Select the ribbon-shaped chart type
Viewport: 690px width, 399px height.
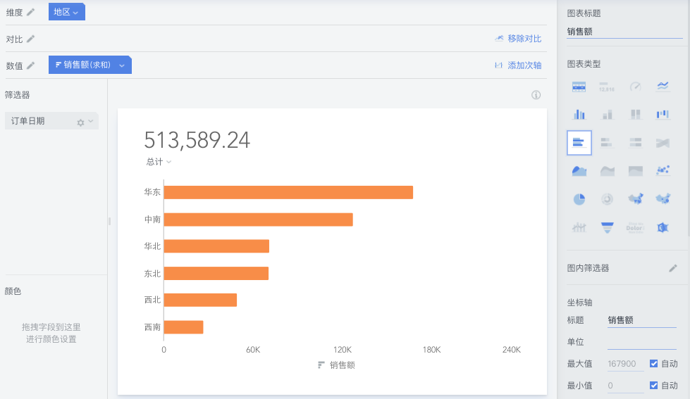(x=663, y=143)
